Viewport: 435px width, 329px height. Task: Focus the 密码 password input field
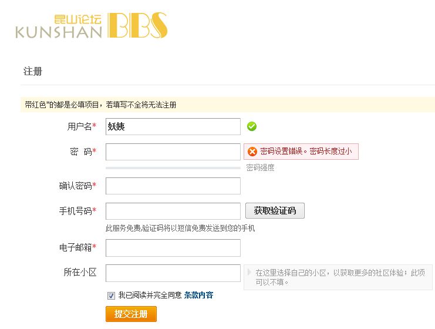coord(173,152)
